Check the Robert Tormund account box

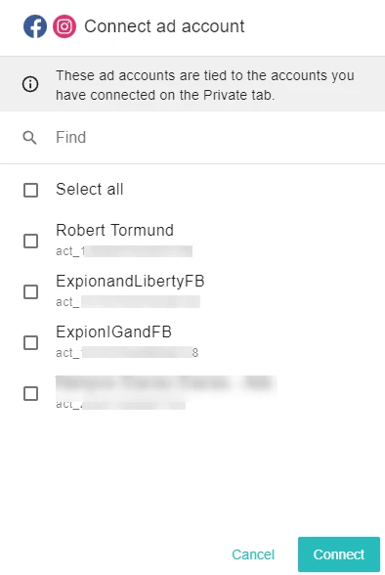coord(30,241)
